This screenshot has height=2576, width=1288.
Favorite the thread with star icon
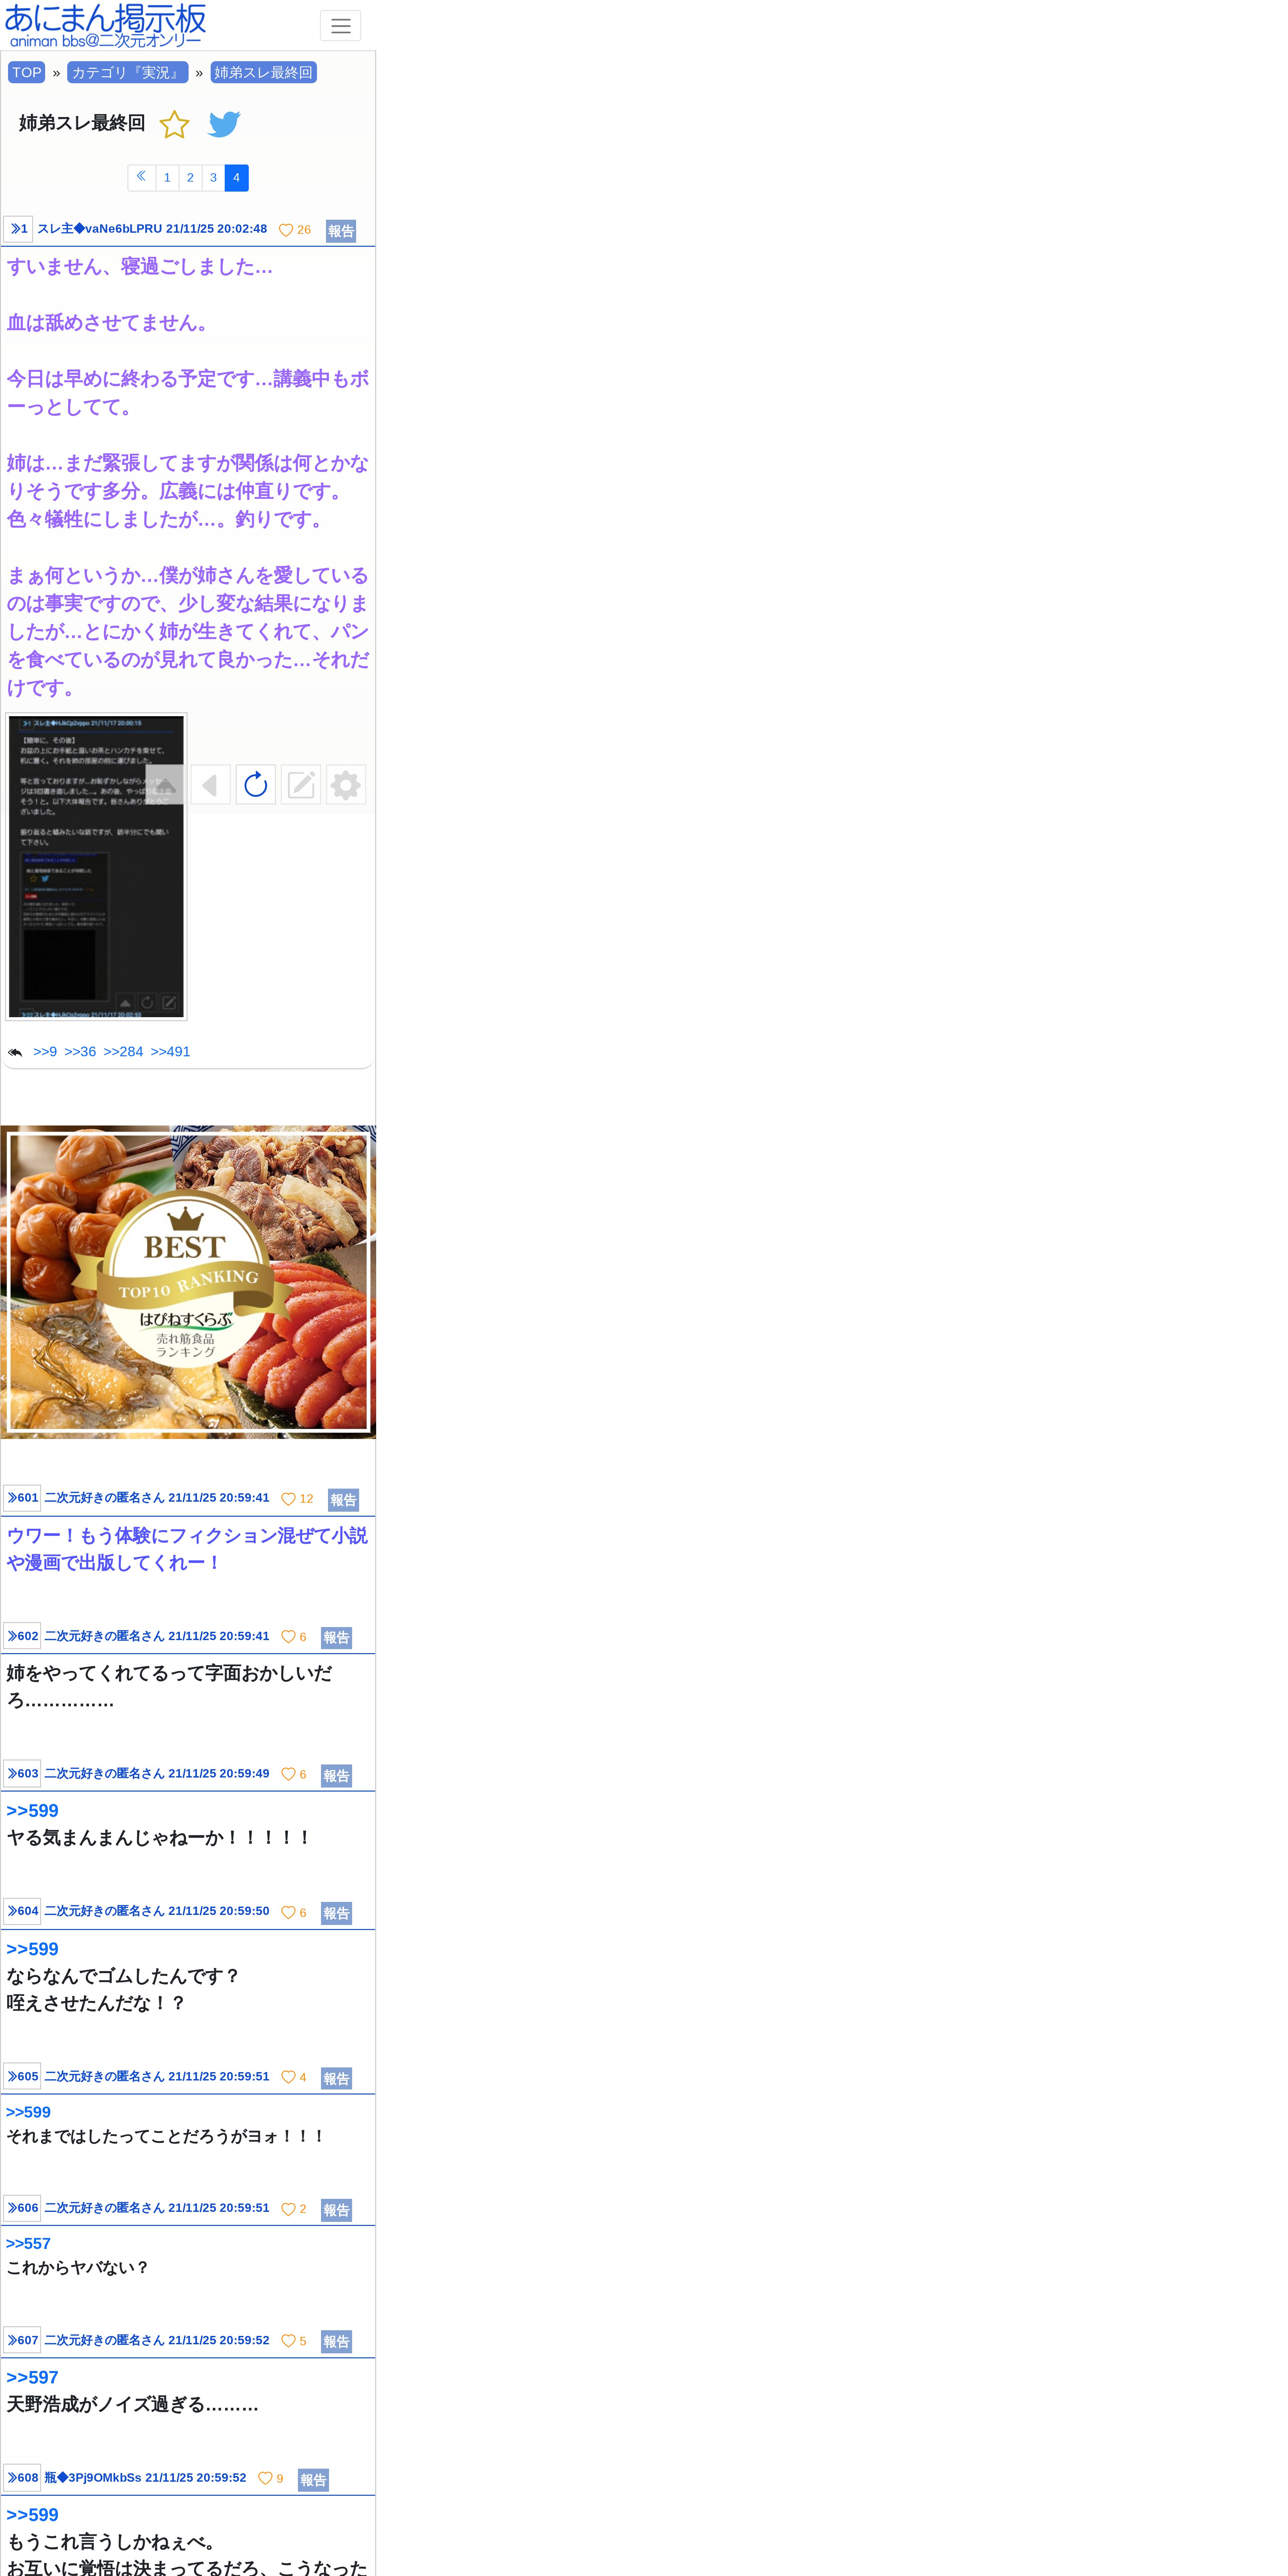click(x=174, y=124)
